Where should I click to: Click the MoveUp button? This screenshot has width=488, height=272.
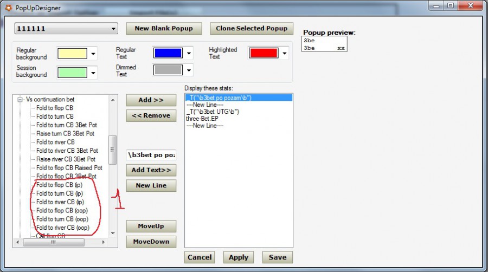(x=151, y=226)
